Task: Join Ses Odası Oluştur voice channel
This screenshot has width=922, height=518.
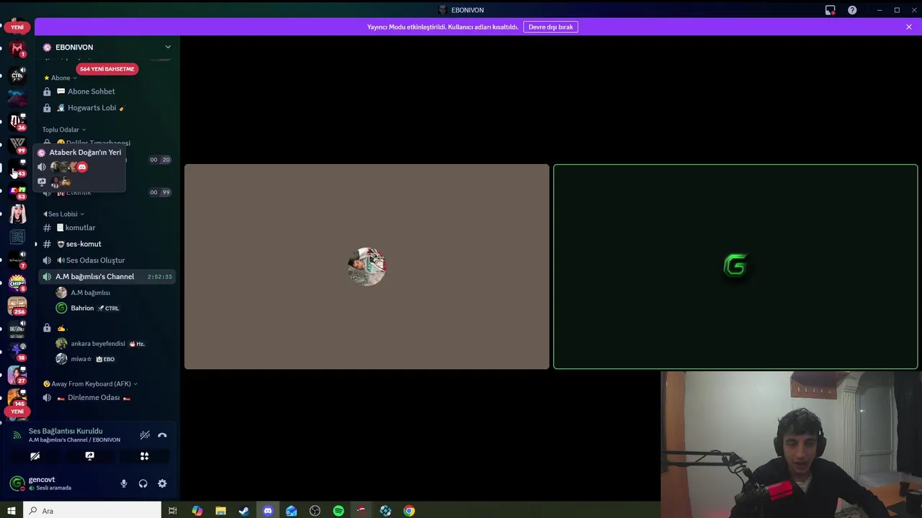Action: pos(107,260)
